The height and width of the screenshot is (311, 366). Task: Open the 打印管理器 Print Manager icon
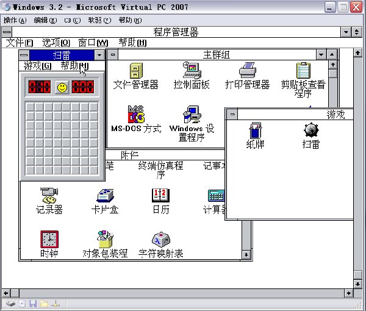tap(248, 70)
